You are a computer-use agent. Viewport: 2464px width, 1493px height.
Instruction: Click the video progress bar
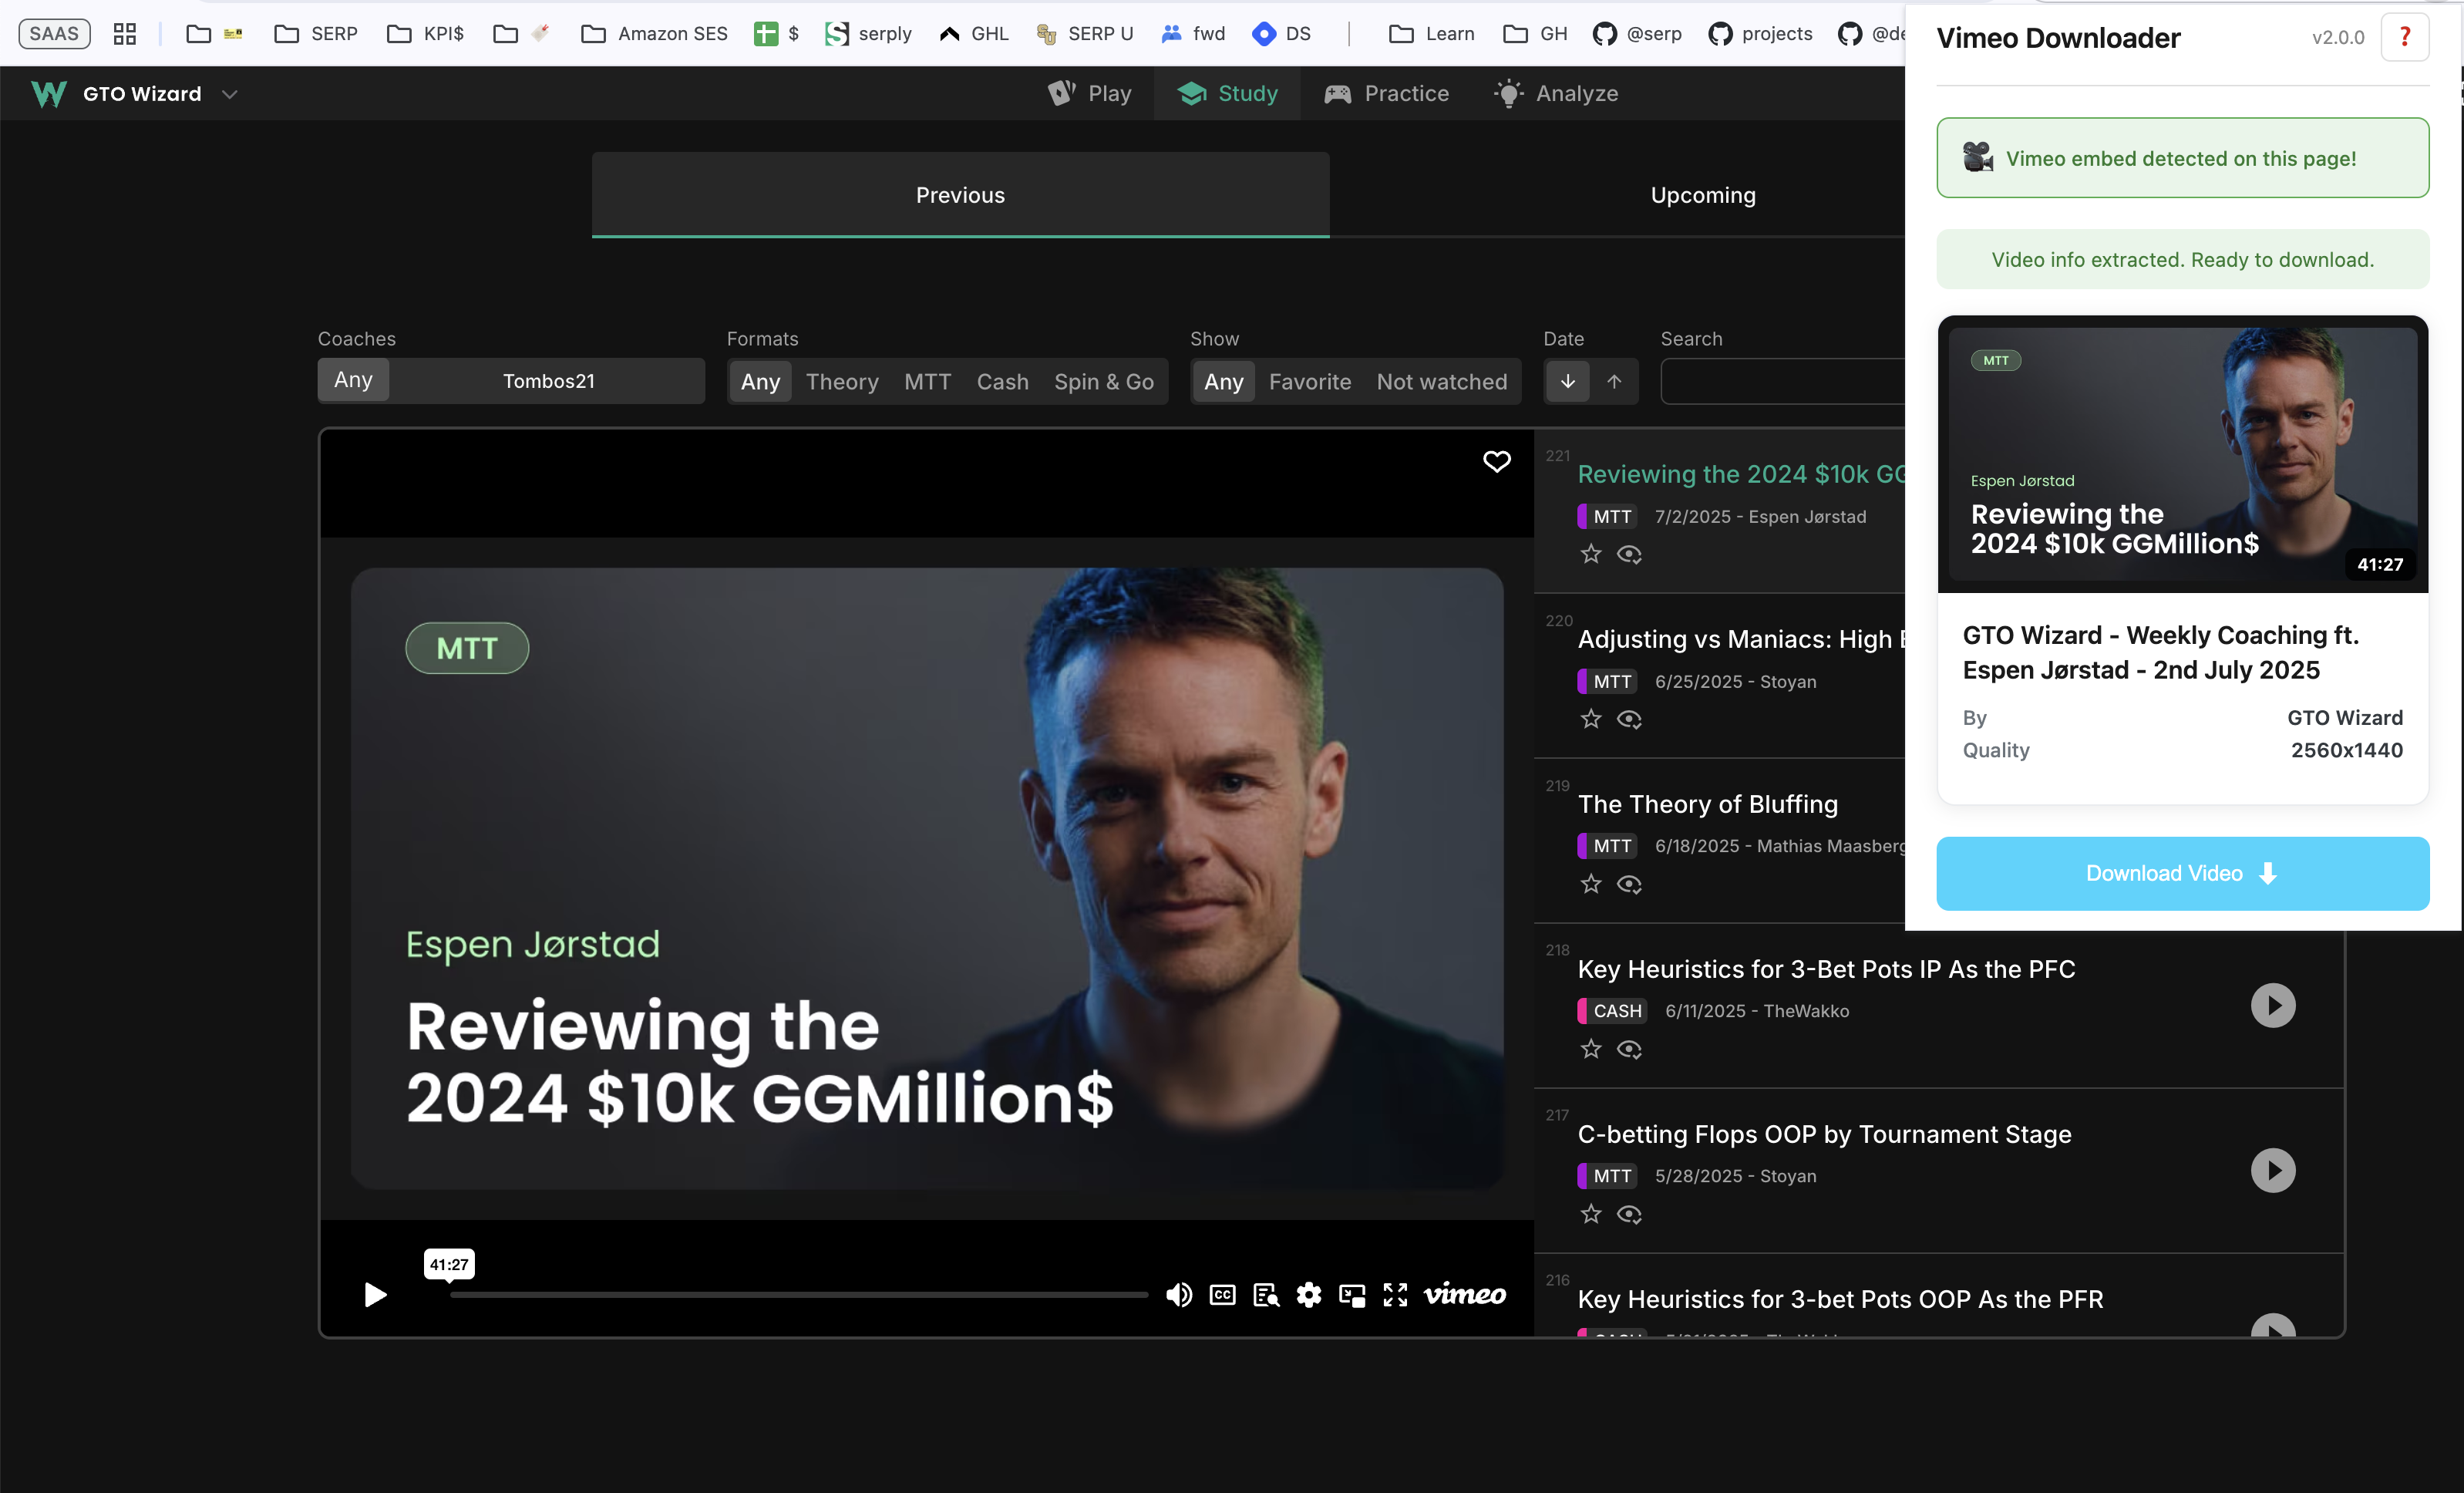[798, 1295]
